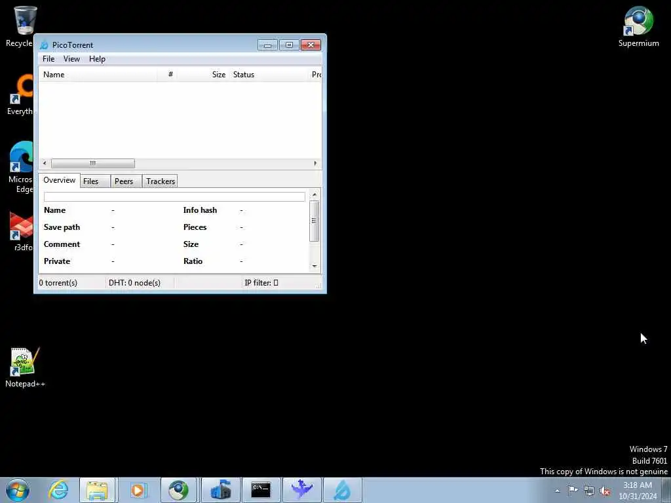This screenshot has height=503, width=671.
Task: Click the 'Ratio' label in Overview
Action: (193, 261)
